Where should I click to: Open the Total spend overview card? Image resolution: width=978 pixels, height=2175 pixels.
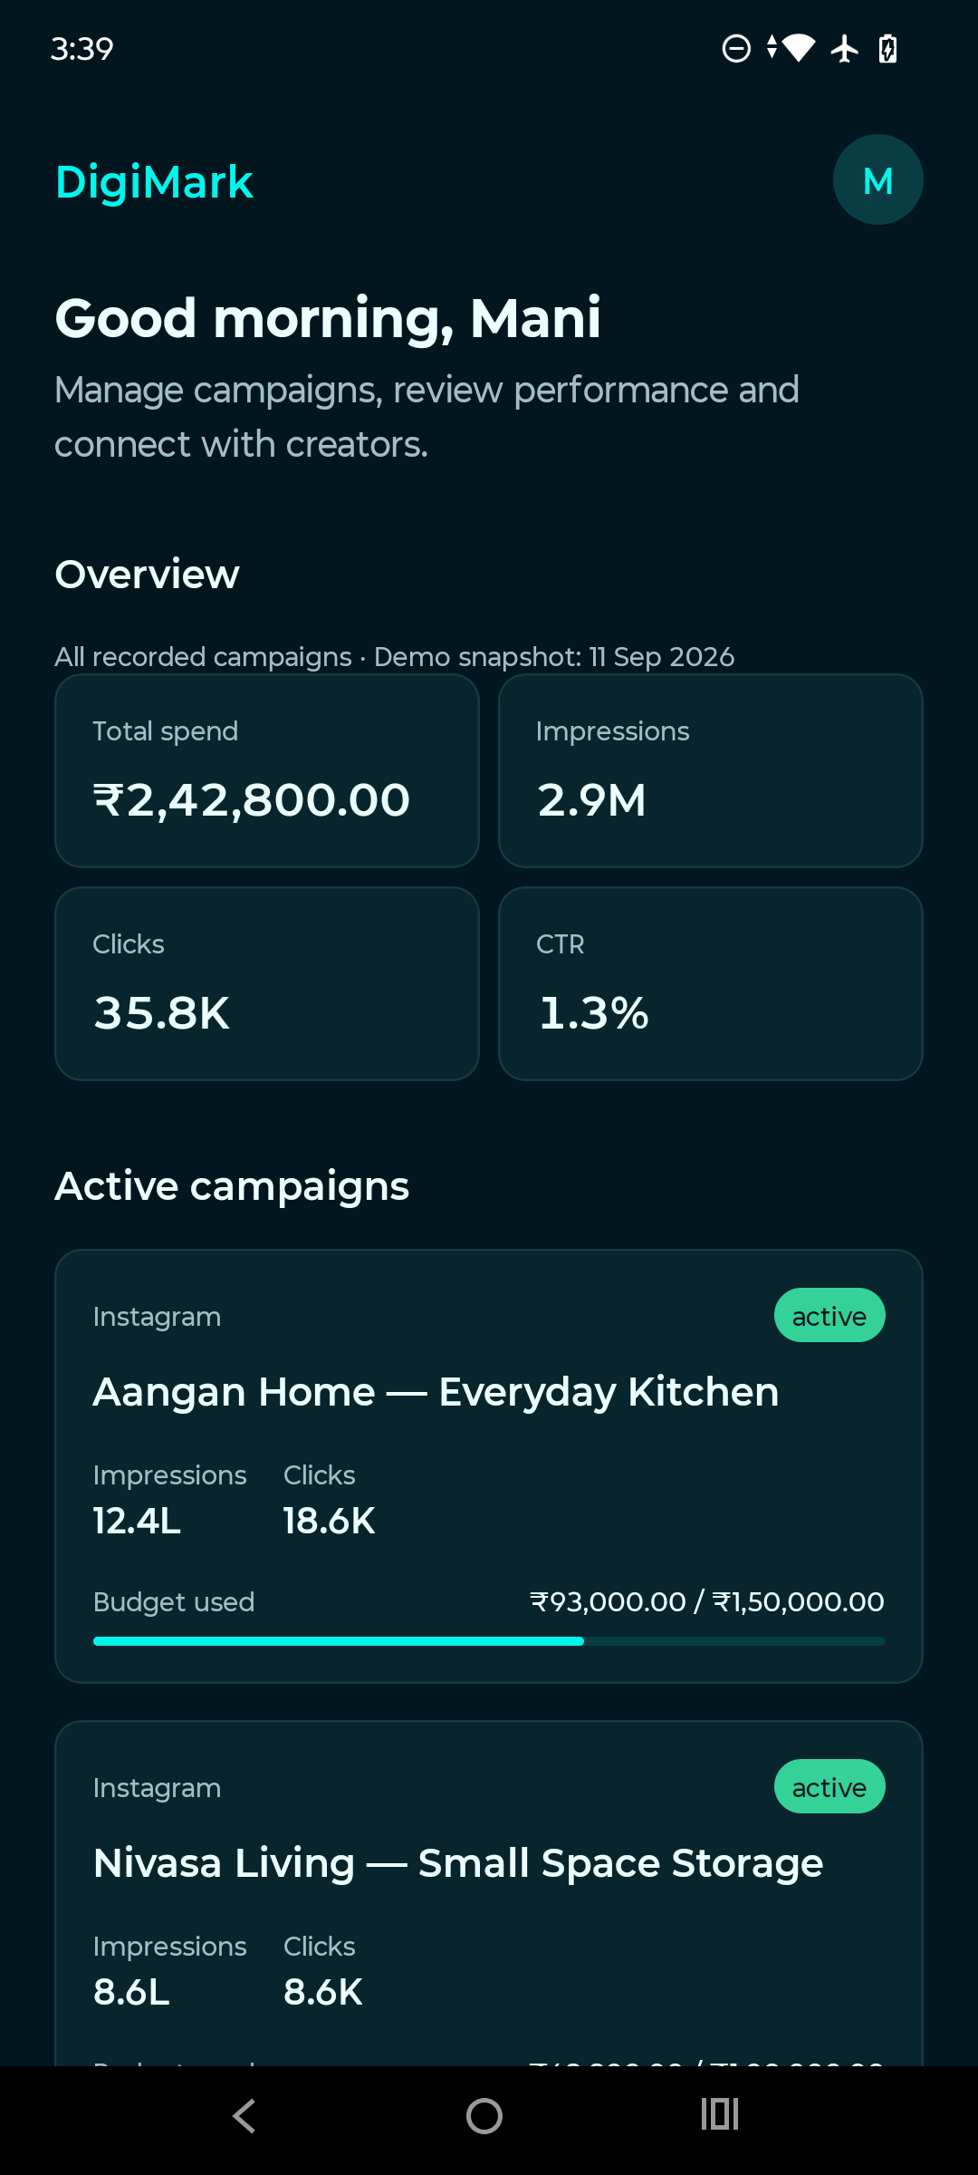pyautogui.click(x=267, y=770)
